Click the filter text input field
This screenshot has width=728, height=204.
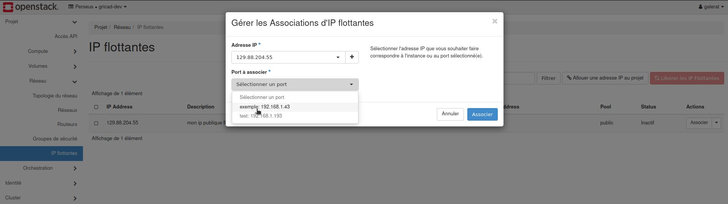[x=519, y=78]
